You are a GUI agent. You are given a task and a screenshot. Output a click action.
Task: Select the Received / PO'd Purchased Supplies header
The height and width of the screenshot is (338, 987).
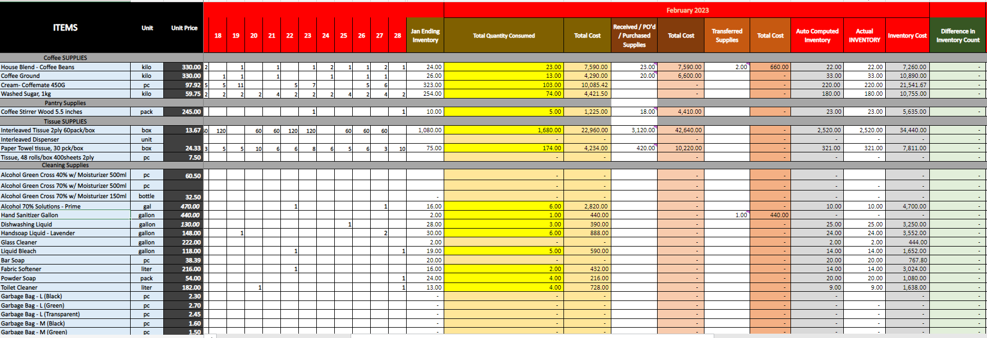click(634, 35)
